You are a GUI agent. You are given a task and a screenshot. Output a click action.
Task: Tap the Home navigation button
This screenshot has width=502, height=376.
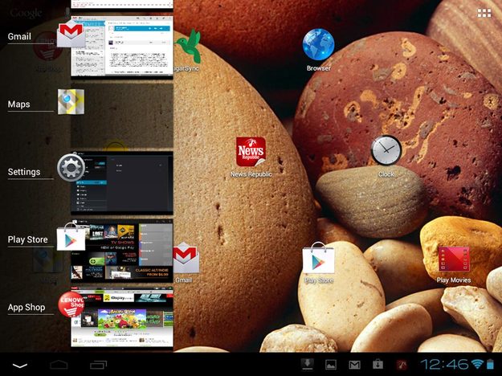click(59, 365)
